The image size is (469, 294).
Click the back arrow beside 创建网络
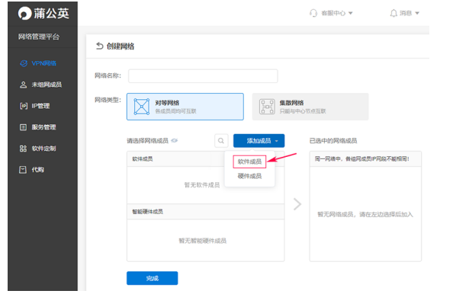coord(99,46)
